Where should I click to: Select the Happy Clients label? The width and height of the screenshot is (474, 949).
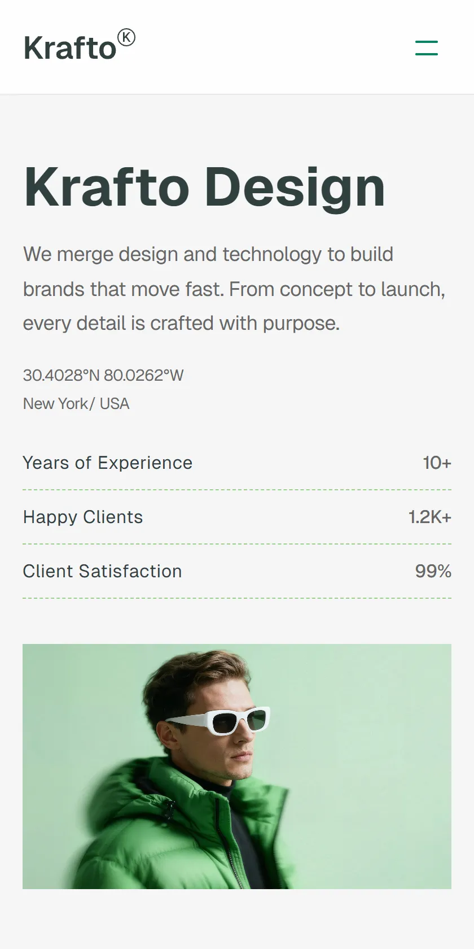click(83, 517)
